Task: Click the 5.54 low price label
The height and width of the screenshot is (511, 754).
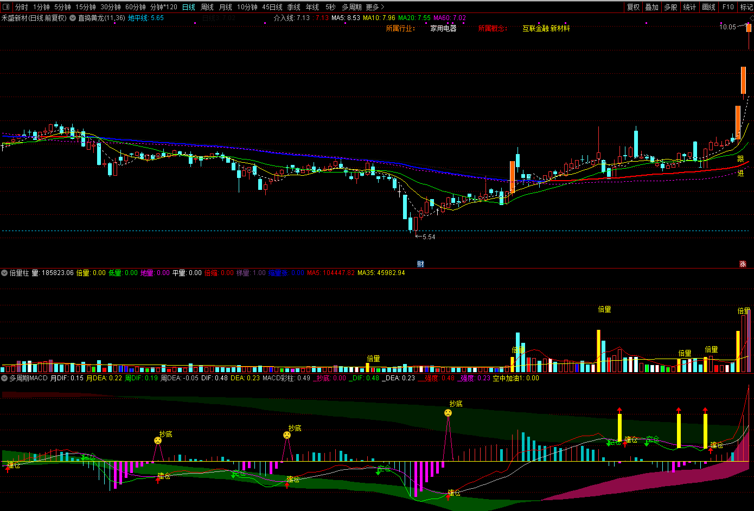Action: [x=429, y=237]
